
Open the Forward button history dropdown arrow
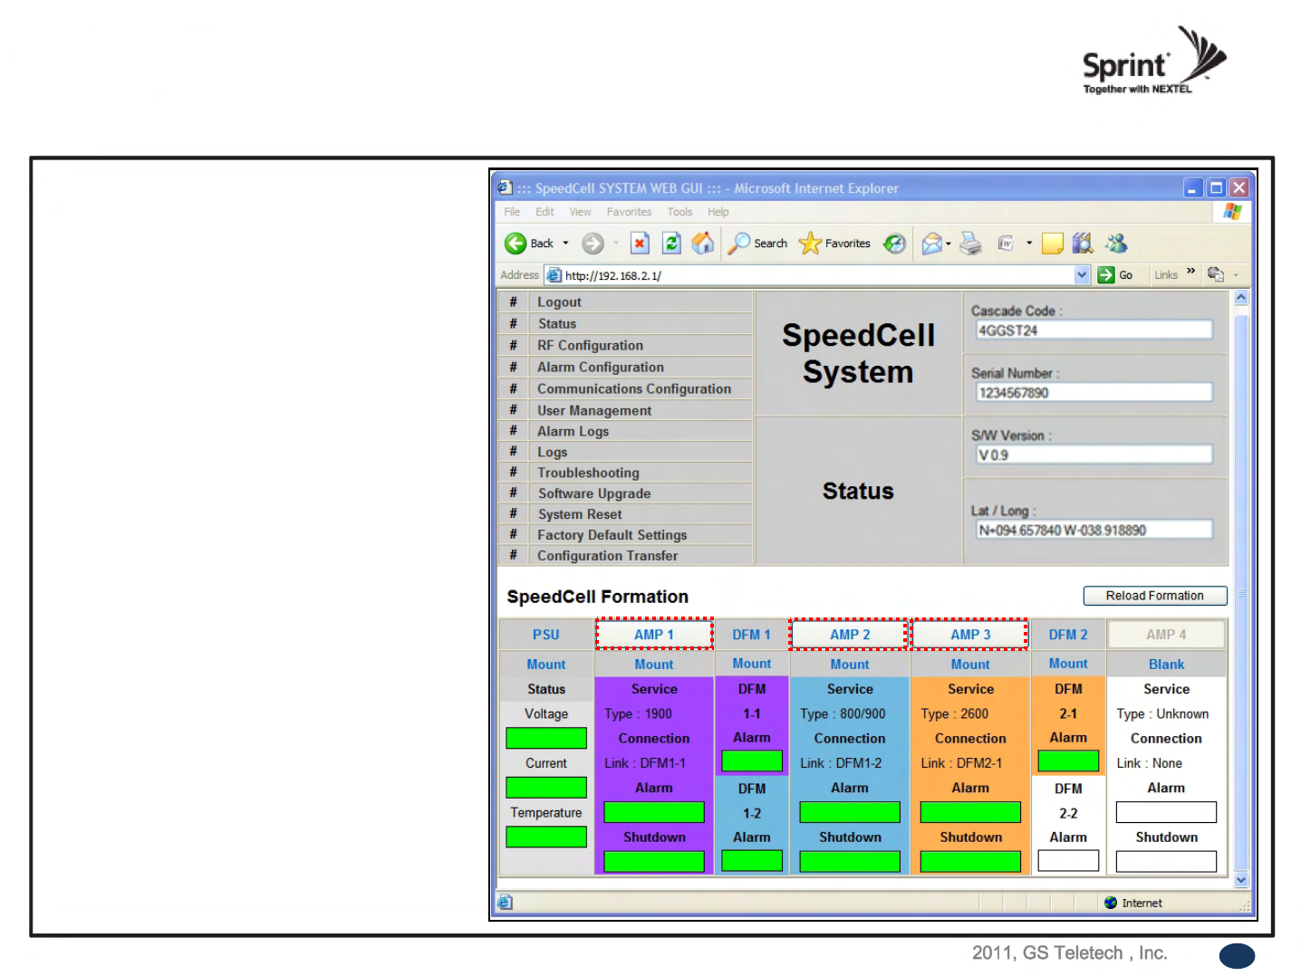[x=616, y=244]
